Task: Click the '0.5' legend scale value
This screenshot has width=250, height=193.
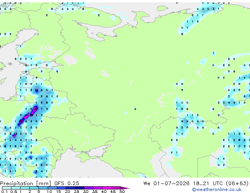Action: 14,191
